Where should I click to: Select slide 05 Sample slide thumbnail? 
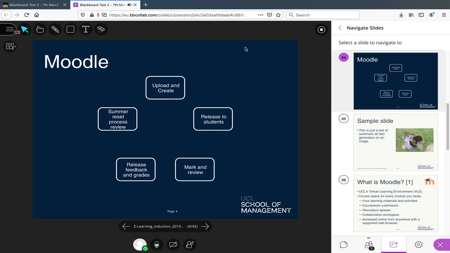tap(396, 142)
